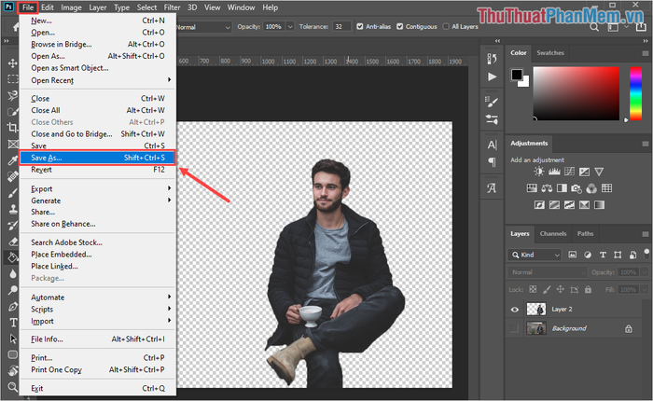Select the Horizontal Type tool
The image size is (653, 401).
(13, 323)
